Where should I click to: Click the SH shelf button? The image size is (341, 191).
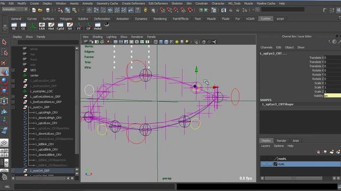(x=70, y=26)
